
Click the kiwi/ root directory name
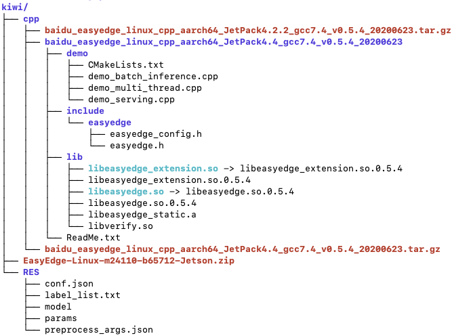(x=14, y=7)
